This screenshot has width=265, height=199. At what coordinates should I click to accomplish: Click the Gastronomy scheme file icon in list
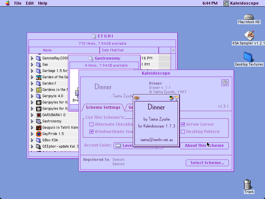pyautogui.click(x=39, y=121)
